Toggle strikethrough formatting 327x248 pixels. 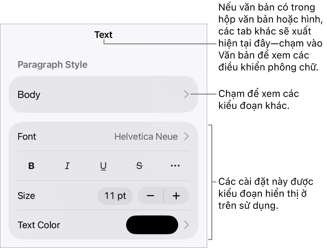point(139,166)
